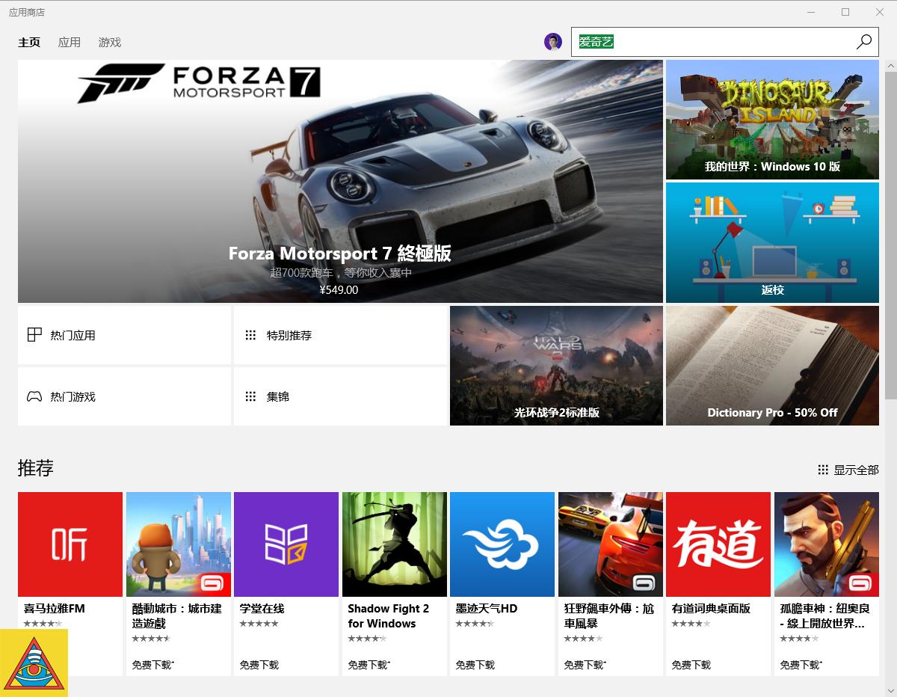Open the Dictionary Pro 50% Off tile
This screenshot has width=897, height=697.
click(x=772, y=366)
